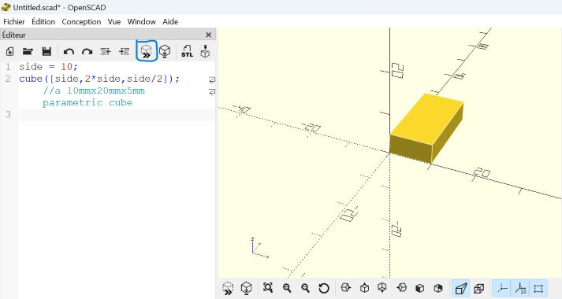Place cursor on empty code line 3

[x=117, y=115]
